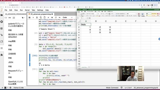Open extension manager puzzle icon
This screenshot has height=90, width=160.
(x=2, y=55)
